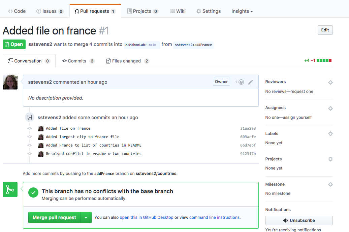Click the commit dot next to 'Added France to list'
This screenshot has width=349, height=232.
pos(30,145)
